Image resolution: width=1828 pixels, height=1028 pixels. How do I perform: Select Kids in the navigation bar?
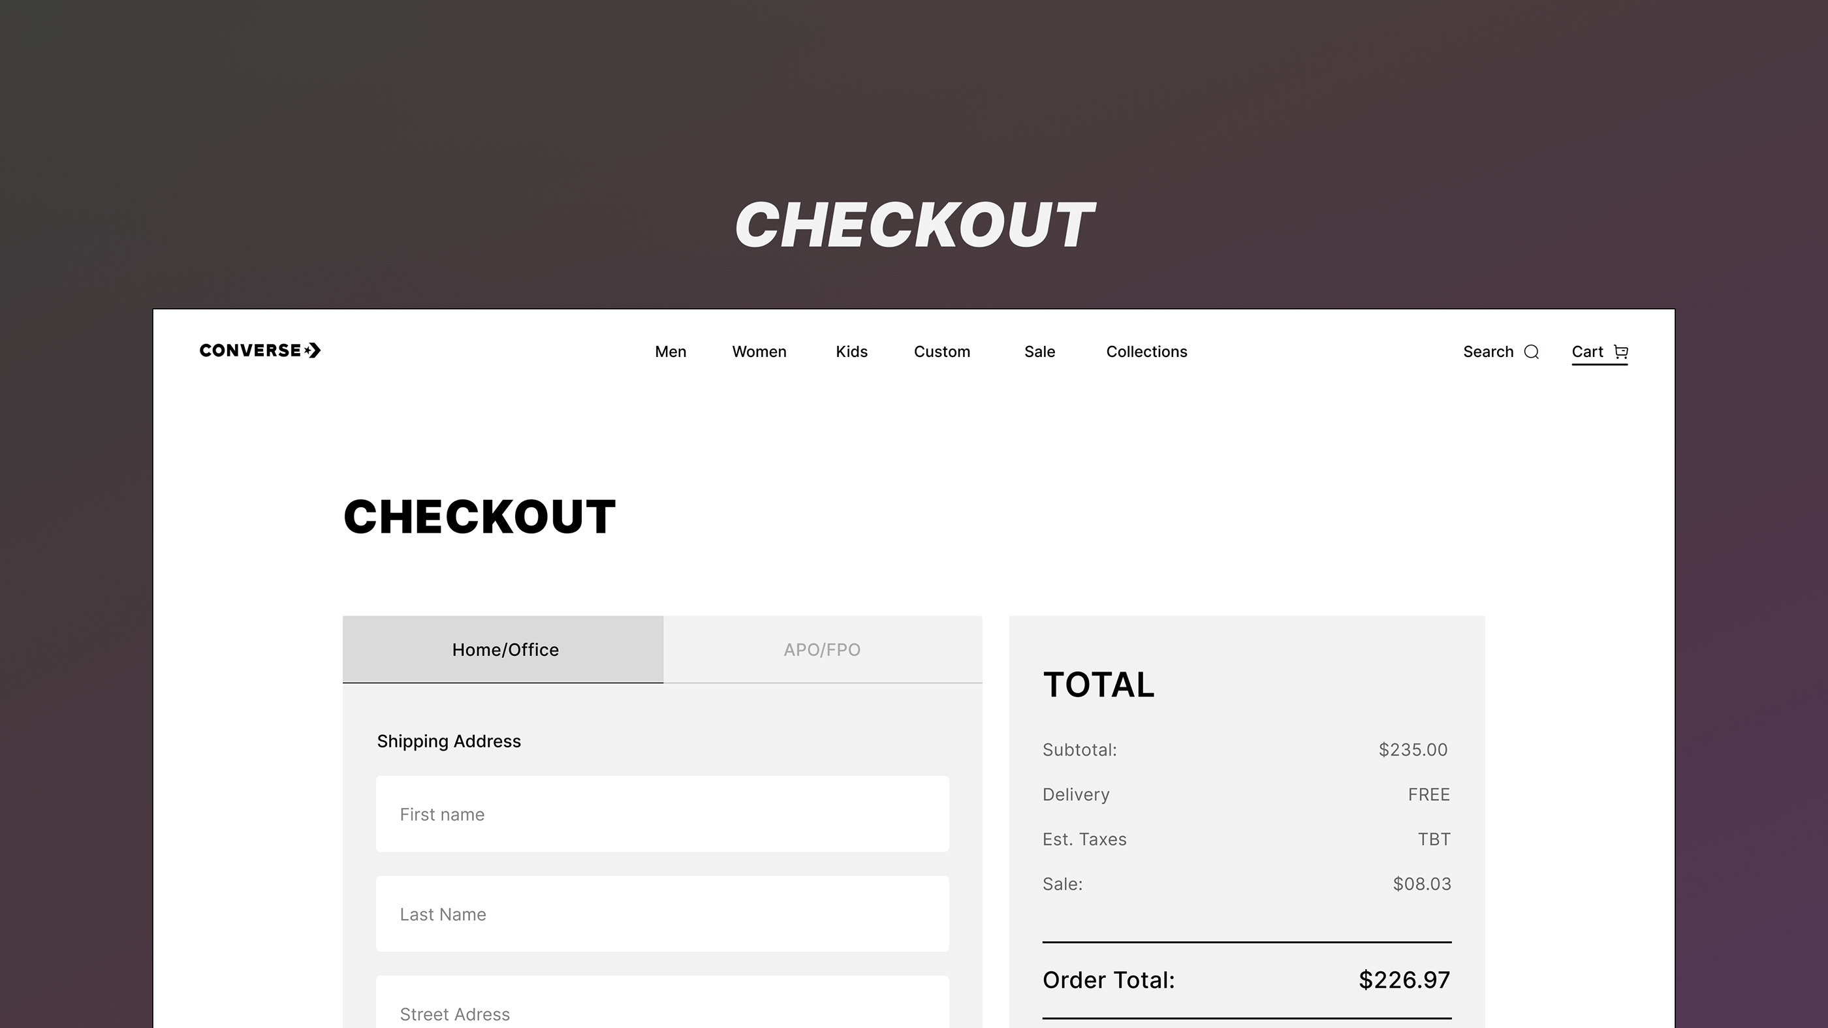tap(851, 352)
